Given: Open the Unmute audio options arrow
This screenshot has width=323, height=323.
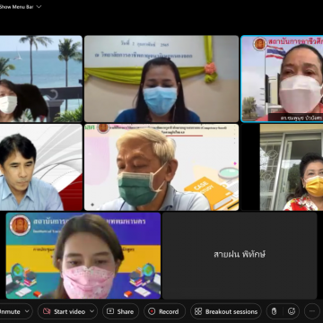Looking at the screenshot, I should click(27, 311).
